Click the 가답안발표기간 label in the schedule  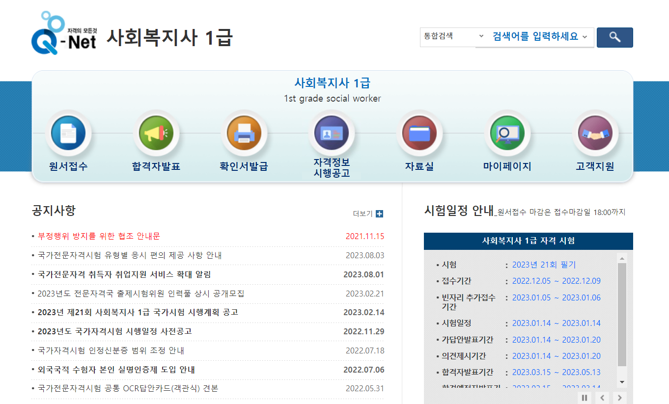pyautogui.click(x=467, y=340)
